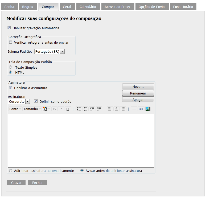The image size is (206, 198).
Task: Enable Verificar ortografia antes de enviar
Action: click(x=10, y=42)
